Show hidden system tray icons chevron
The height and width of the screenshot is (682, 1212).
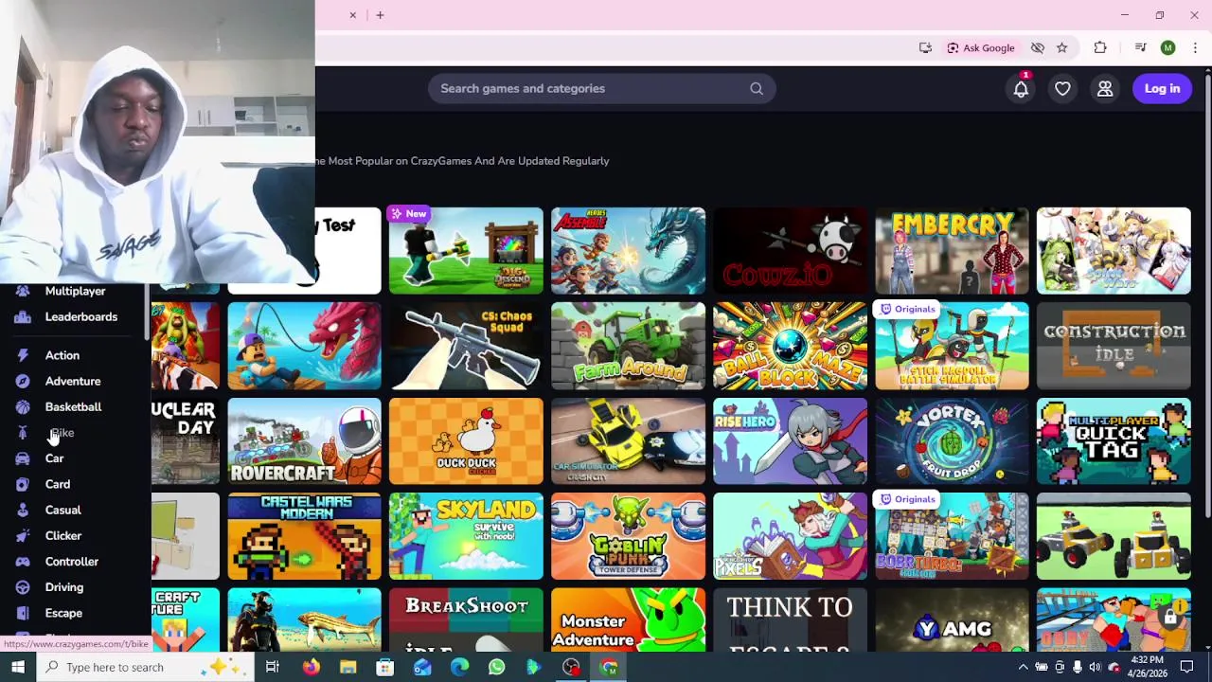pos(1023,667)
